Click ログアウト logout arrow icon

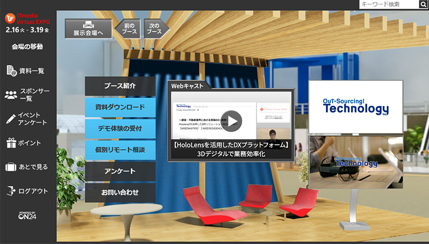[11, 191]
